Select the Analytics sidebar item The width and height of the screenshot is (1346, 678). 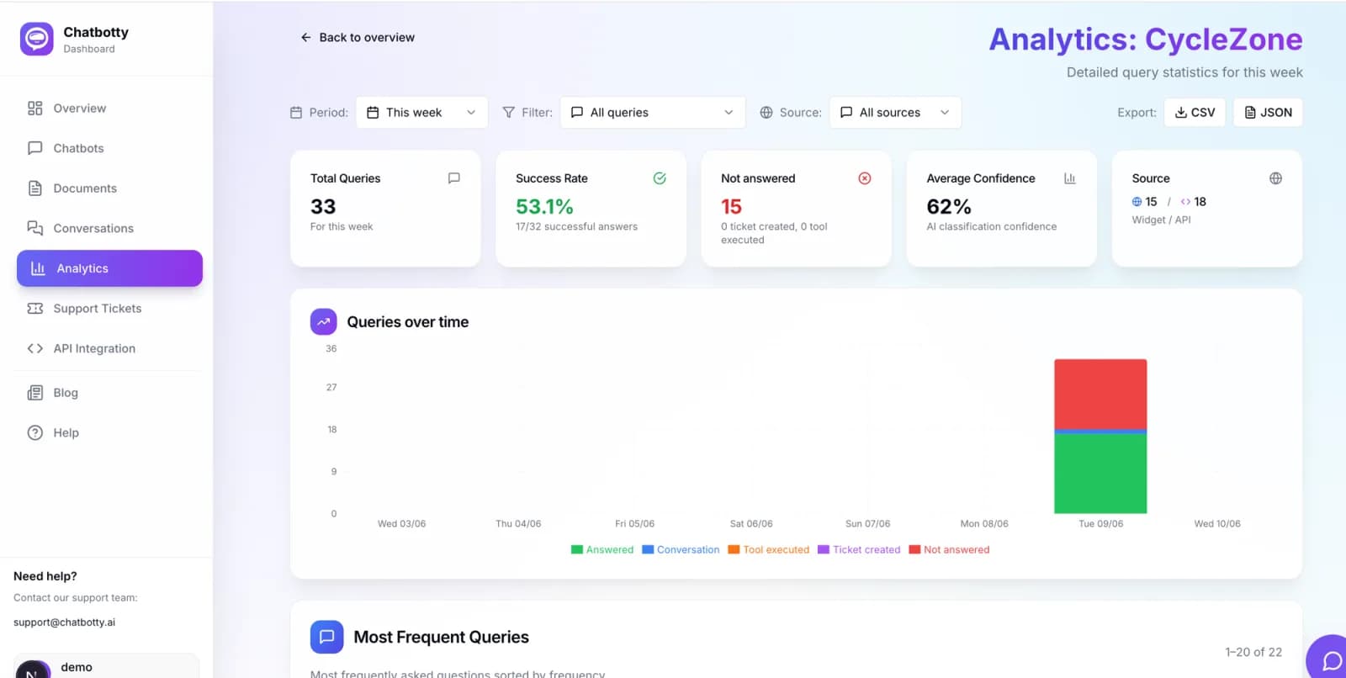(x=109, y=268)
